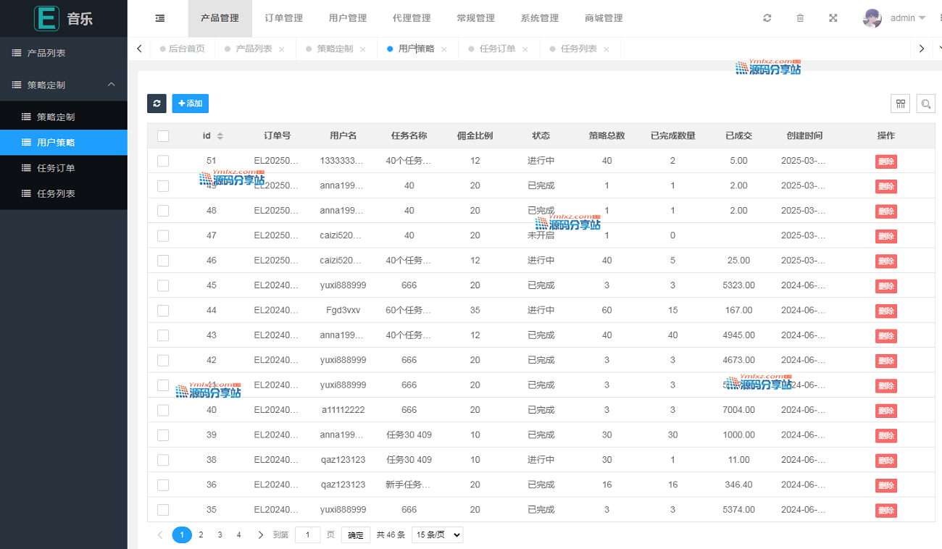
Task: Click the sidebar collapse menu icon
Action: [x=160, y=18]
